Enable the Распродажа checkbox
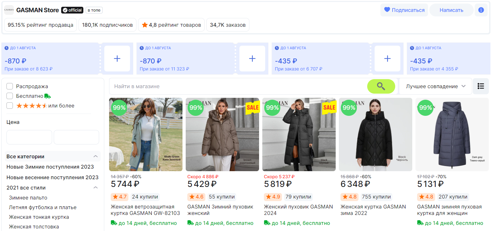The height and width of the screenshot is (231, 494). [10, 86]
